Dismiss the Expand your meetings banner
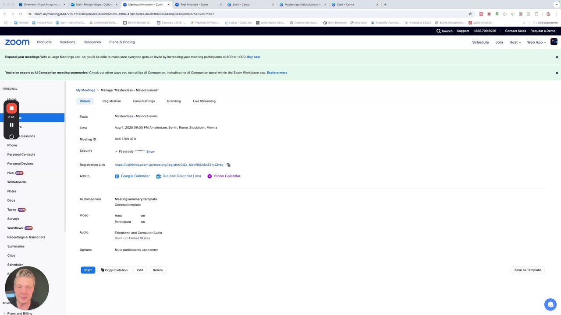The width and height of the screenshot is (561, 315). (x=557, y=57)
